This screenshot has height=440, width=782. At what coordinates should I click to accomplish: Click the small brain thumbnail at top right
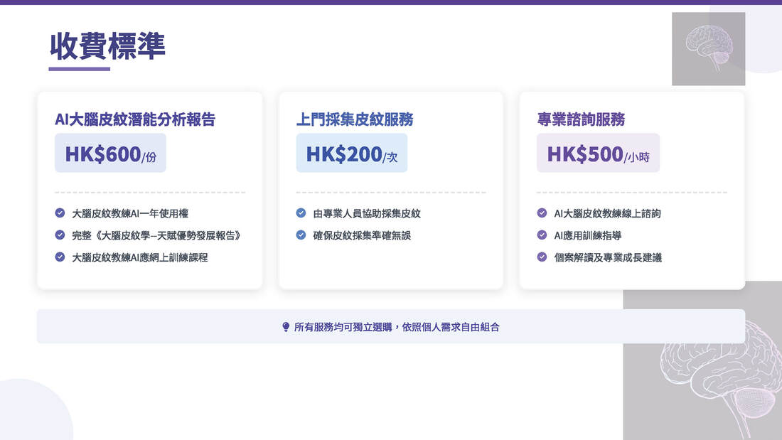tap(708, 48)
